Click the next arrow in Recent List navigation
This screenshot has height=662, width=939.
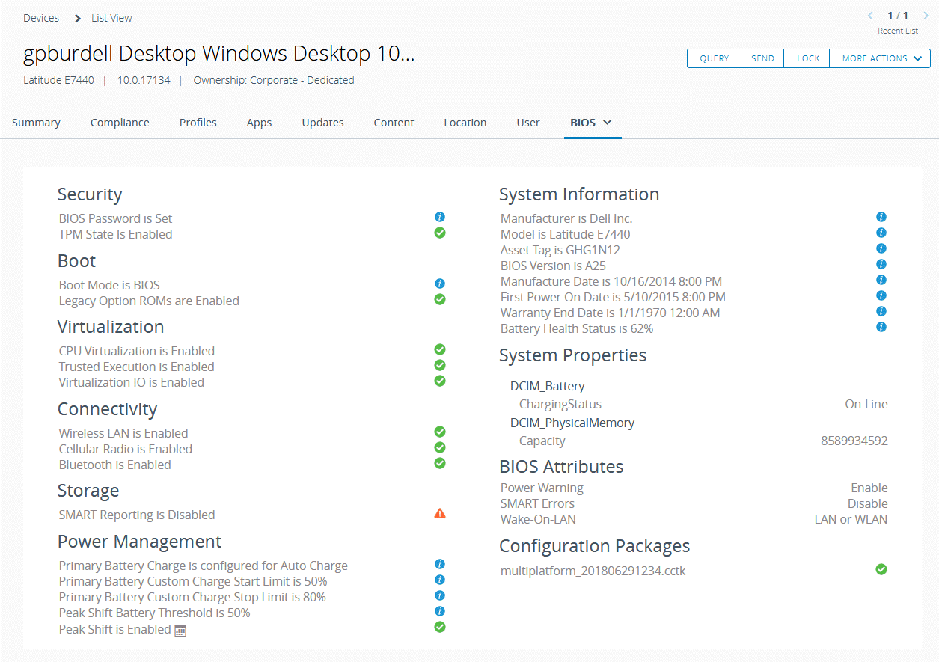tap(926, 15)
